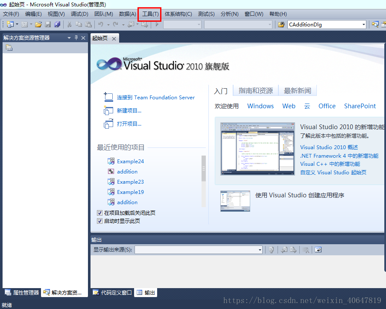Click the 新建项目... link
Image resolution: width=386 pixels, height=309 pixels.
coord(129,111)
